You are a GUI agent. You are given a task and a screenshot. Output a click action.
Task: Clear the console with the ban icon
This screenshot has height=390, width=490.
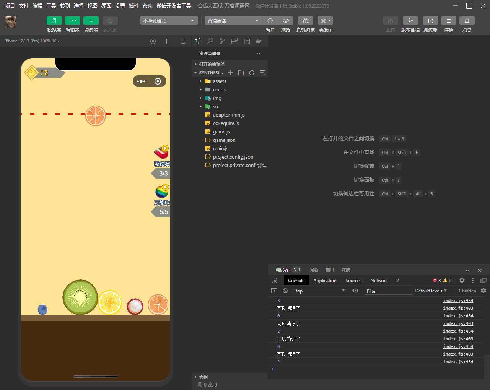(x=285, y=291)
